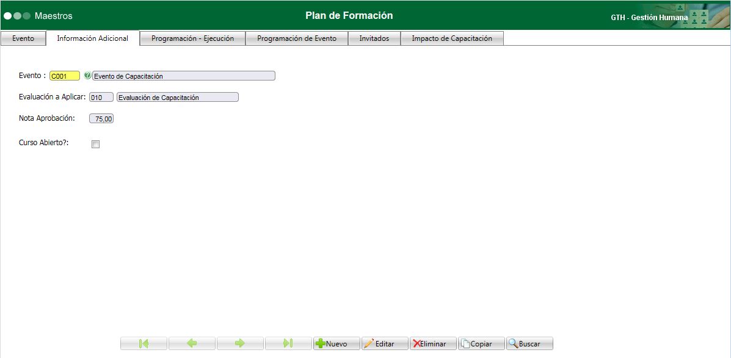Click the green help icon beside Evento
Viewport: 731px width, 358px height.
87,76
